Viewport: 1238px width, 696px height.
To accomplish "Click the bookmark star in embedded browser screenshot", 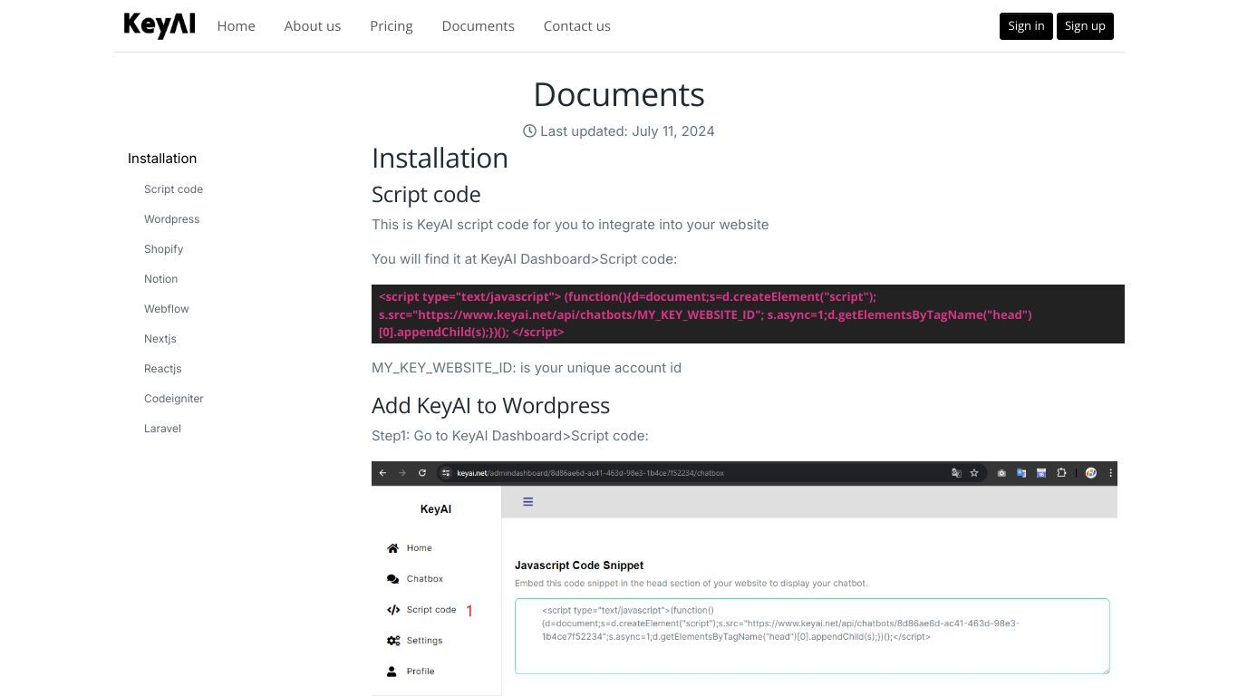I will 974,473.
